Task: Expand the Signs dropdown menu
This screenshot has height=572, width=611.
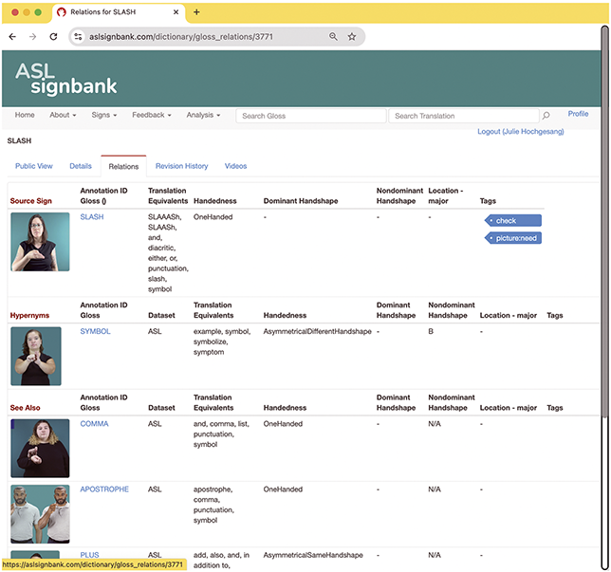Action: click(x=104, y=115)
